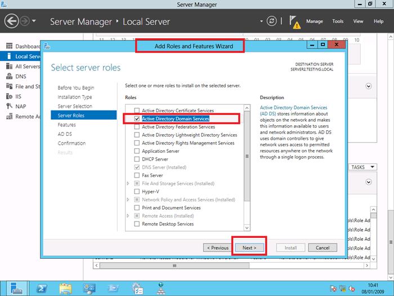Image resolution: width=394 pixels, height=296 pixels.
Task: Open Server Manager from the taskbar
Action: (16, 289)
